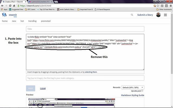
Task: Click the M extension icon in toolbar
Action: [x=167, y=6]
